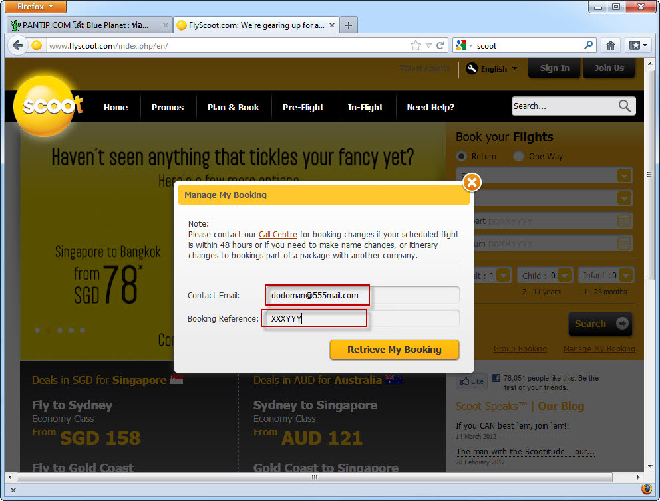Open the Google search engine selector
This screenshot has width=660, height=501.
(x=464, y=45)
